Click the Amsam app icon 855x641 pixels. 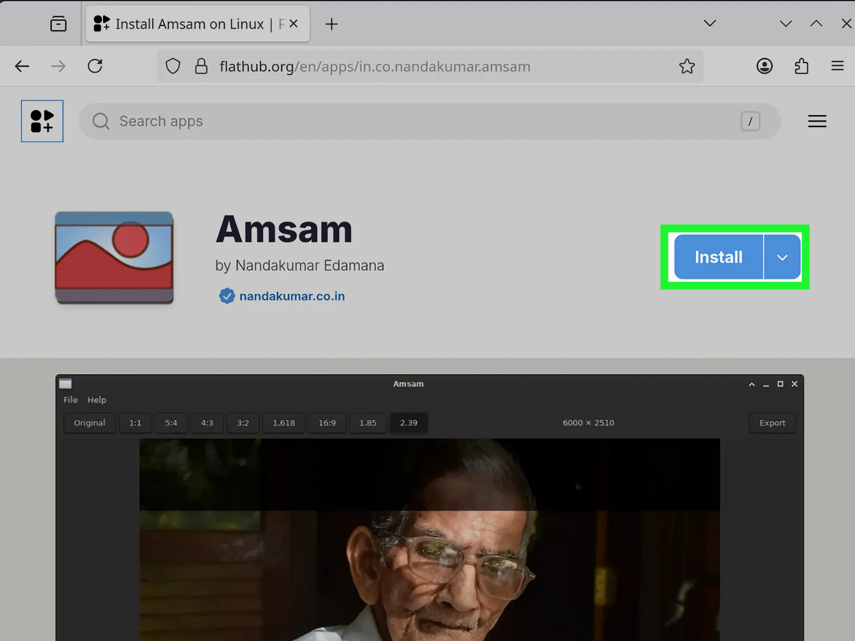[114, 258]
